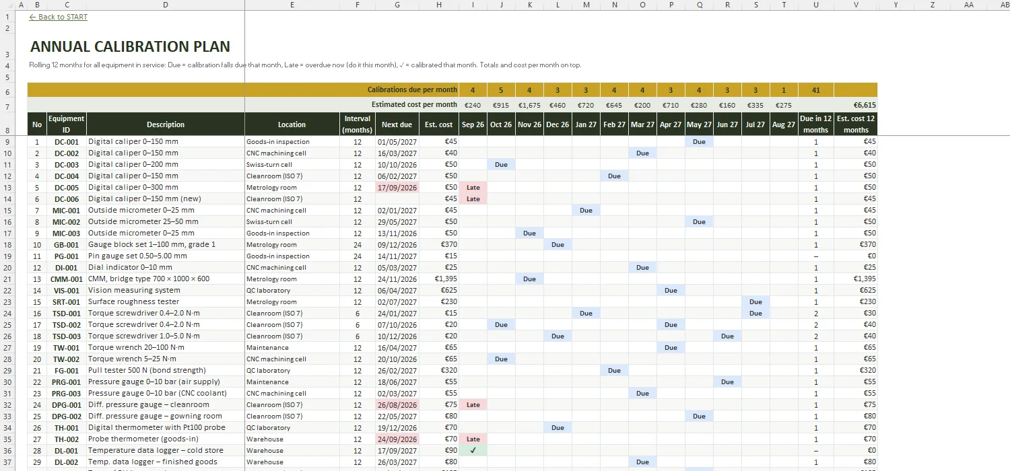Image resolution: width=1010 pixels, height=471 pixels.
Task: Click the Interval (months) header cell
Action: click(x=357, y=124)
